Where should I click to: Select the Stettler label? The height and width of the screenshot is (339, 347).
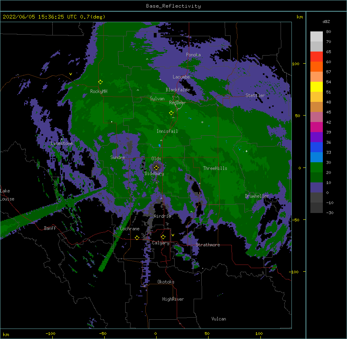pos(255,95)
